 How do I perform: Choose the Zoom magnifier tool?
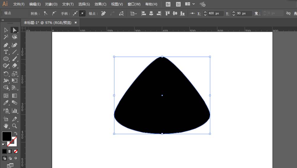click(x=14, y=126)
